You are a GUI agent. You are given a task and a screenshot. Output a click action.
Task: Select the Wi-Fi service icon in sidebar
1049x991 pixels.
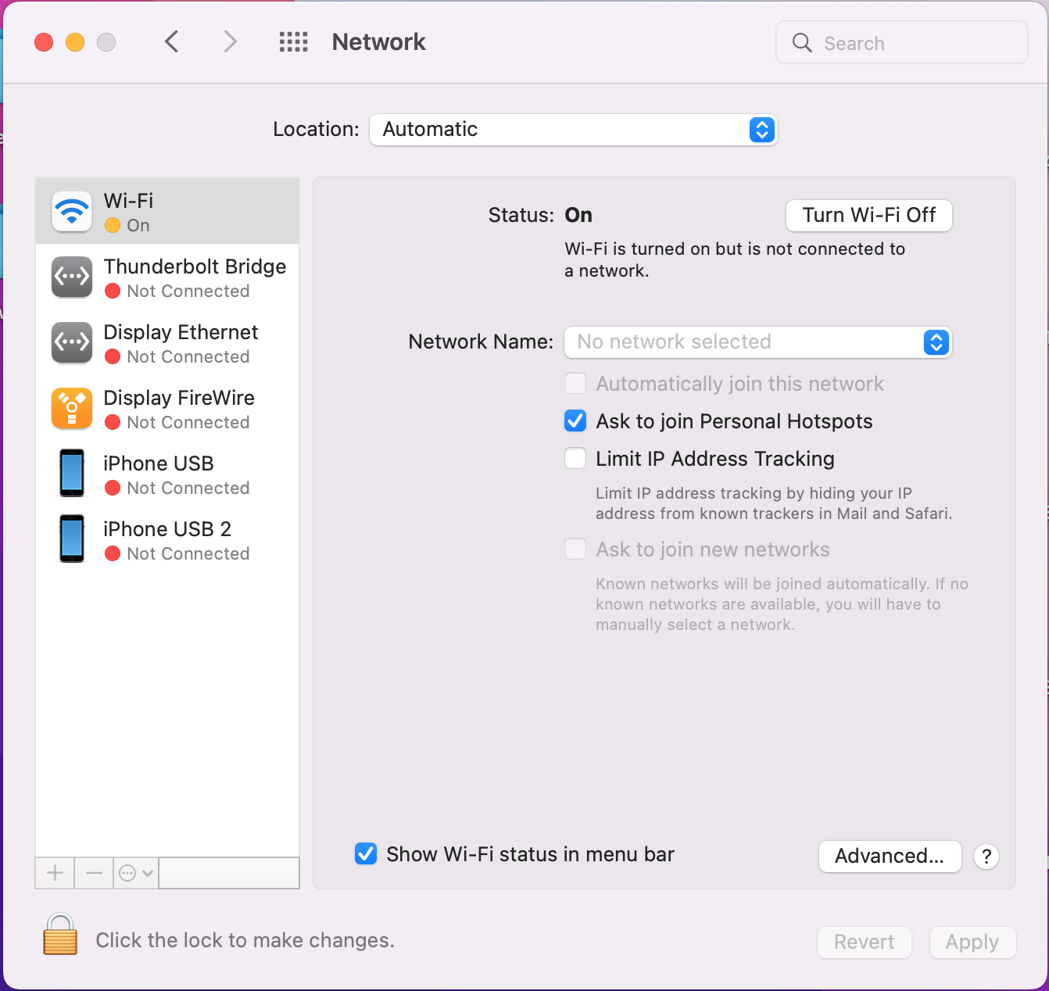[71, 210]
